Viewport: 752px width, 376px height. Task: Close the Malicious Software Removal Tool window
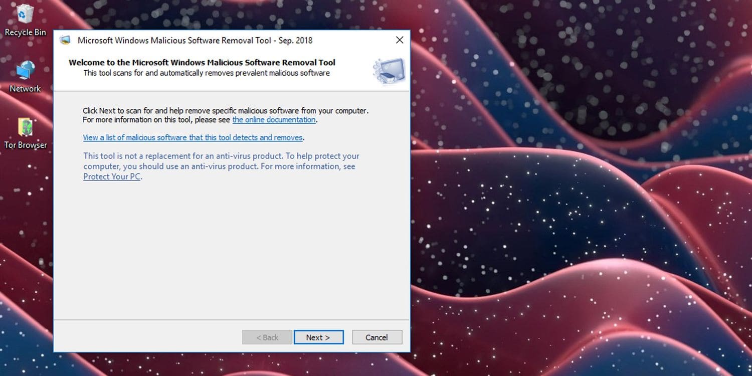[x=400, y=40]
